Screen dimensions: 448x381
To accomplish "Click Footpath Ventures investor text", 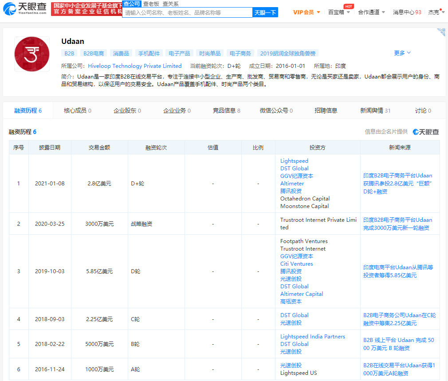I will [x=304, y=241].
